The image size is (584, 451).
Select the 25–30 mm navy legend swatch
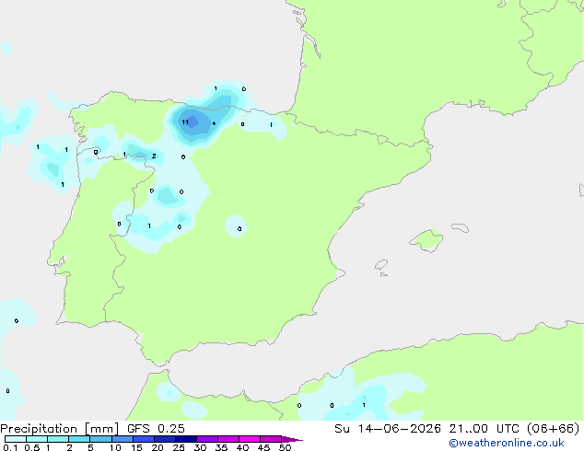185,439
